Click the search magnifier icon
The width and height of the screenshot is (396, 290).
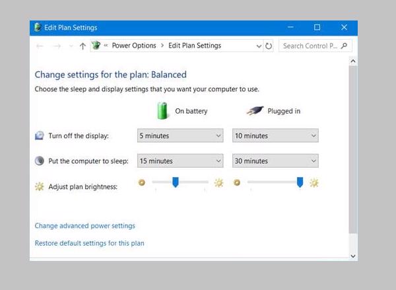344,46
